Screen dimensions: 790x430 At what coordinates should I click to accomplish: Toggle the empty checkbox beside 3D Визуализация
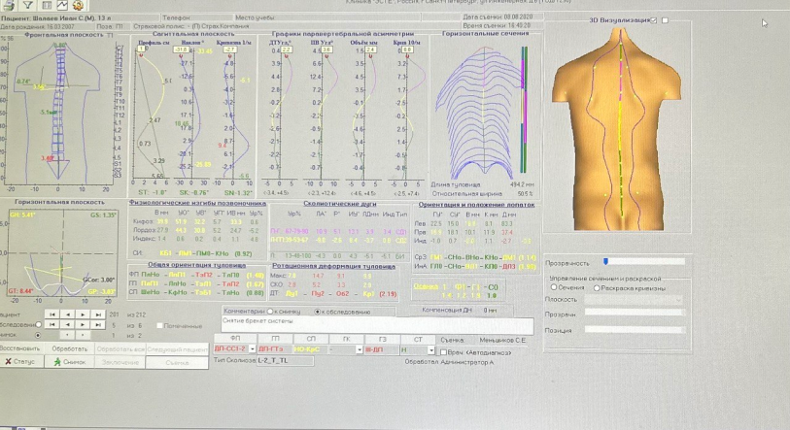coord(665,20)
